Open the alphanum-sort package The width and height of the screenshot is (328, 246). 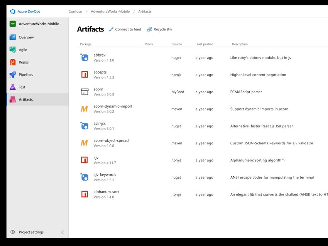[x=106, y=192]
